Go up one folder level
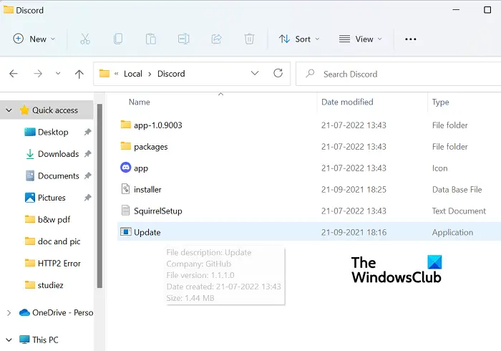The height and width of the screenshot is (351, 501). click(x=79, y=74)
